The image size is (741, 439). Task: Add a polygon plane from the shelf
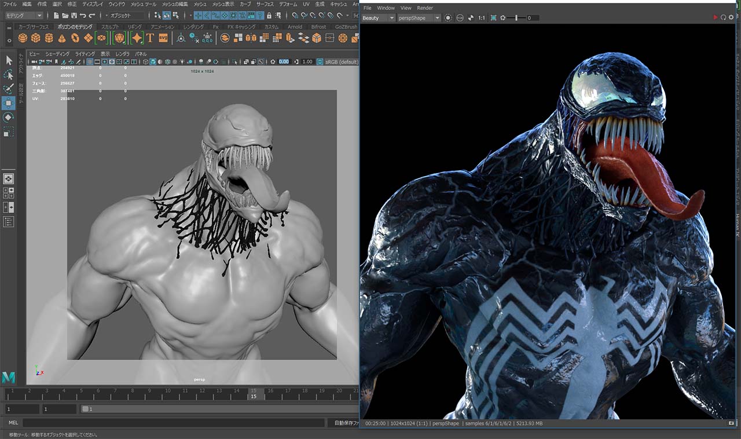[88, 38]
